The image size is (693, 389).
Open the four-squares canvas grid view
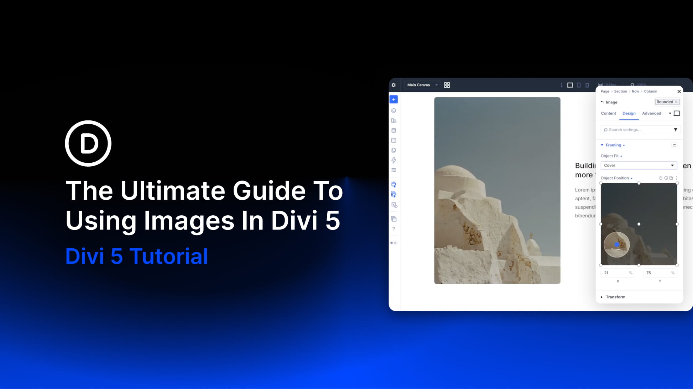pos(447,85)
